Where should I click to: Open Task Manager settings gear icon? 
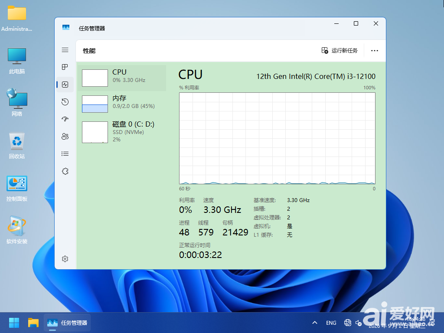65,259
